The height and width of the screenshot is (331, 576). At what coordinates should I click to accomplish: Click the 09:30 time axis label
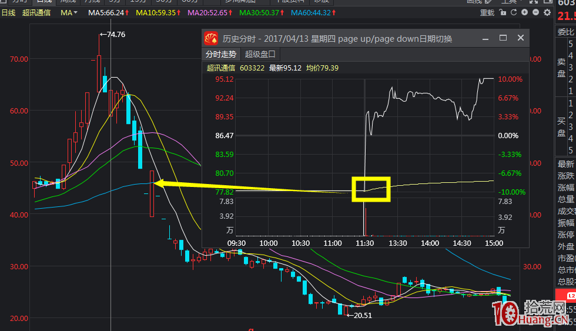(x=236, y=243)
